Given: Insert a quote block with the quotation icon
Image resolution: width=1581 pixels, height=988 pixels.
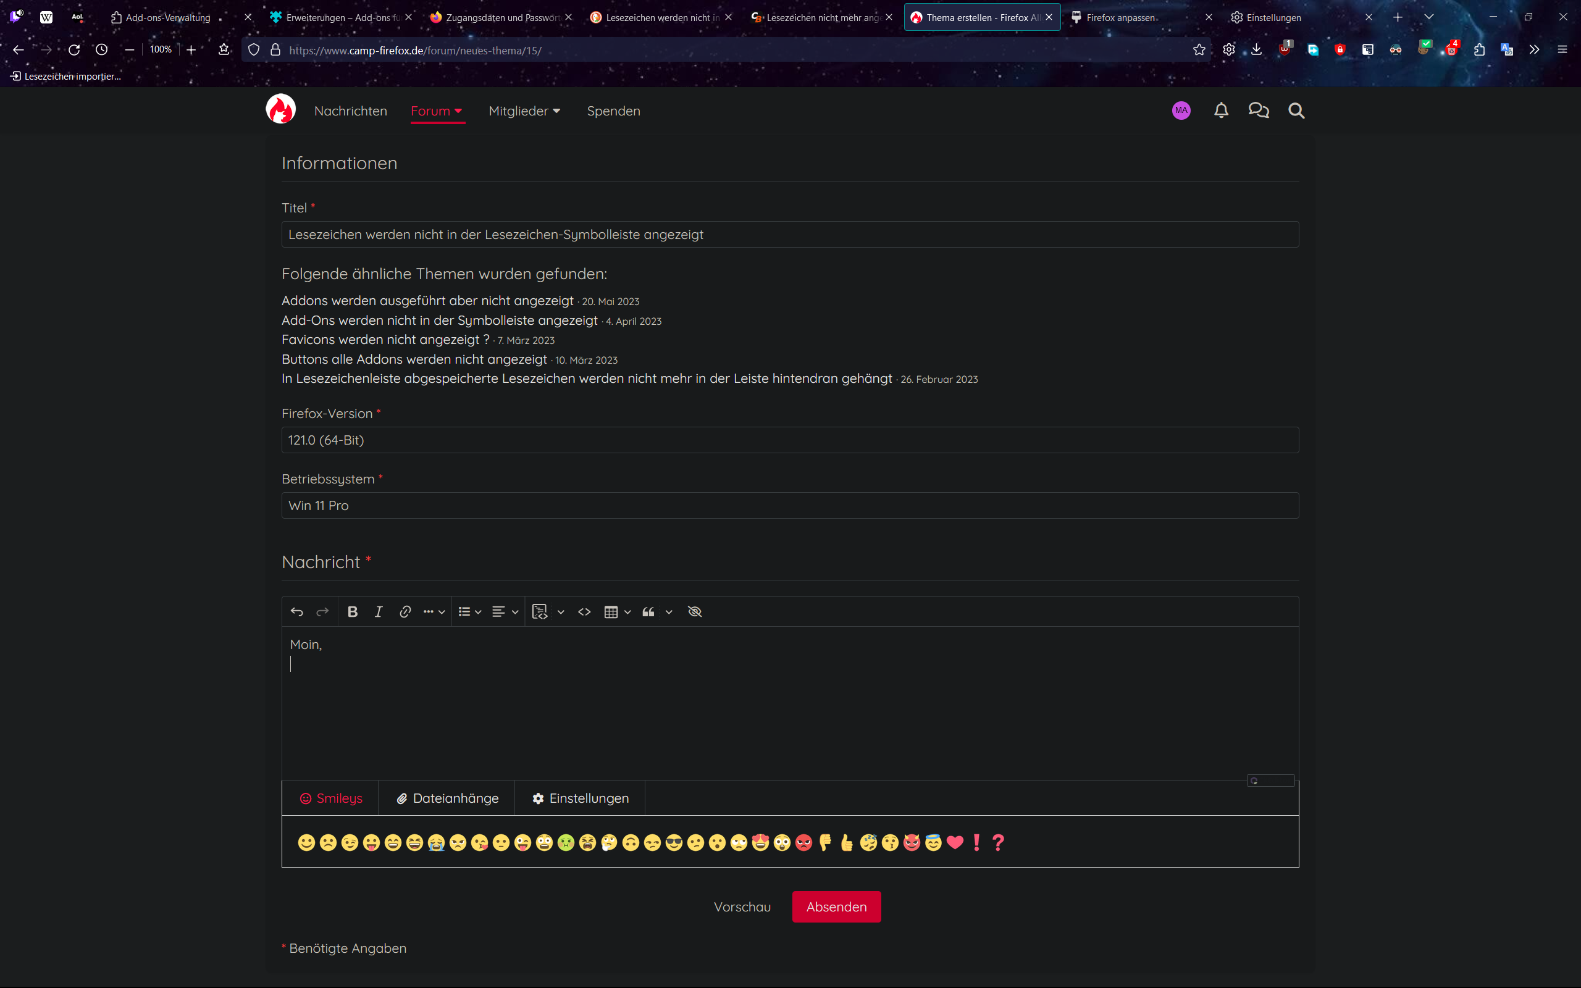Looking at the screenshot, I should coord(648,611).
